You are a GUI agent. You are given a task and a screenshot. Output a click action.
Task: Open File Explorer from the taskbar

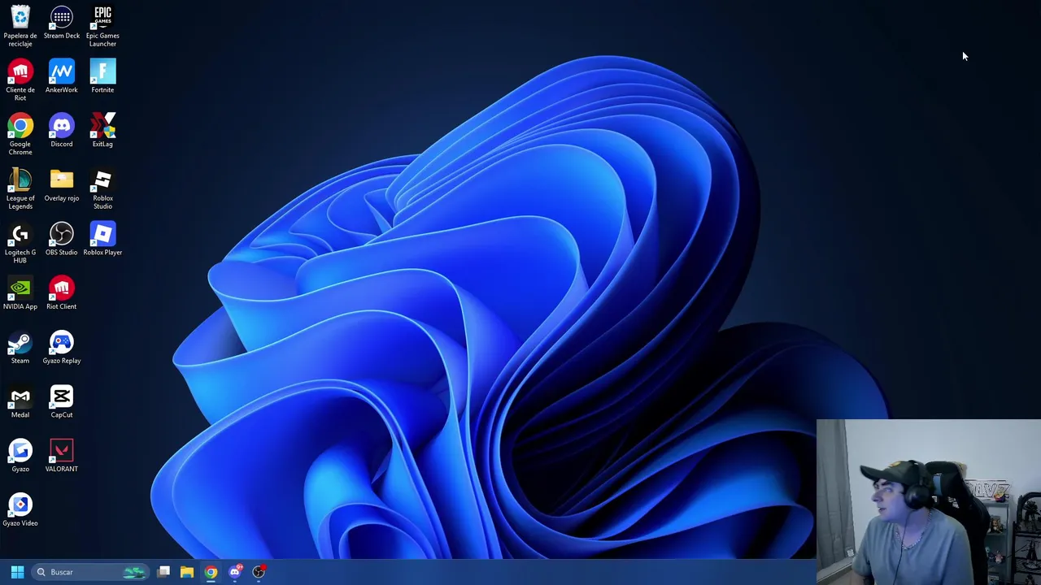[187, 572]
